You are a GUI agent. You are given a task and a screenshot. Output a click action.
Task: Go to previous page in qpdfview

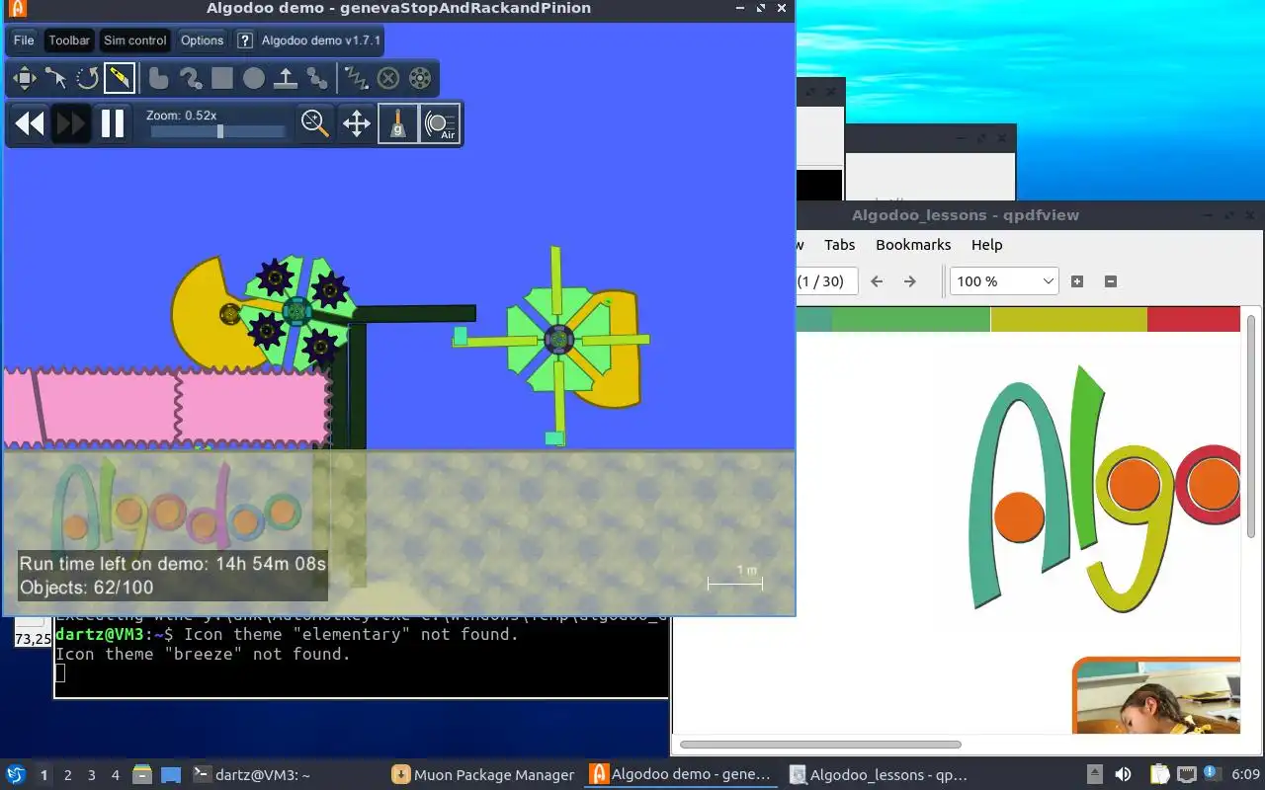877,281
